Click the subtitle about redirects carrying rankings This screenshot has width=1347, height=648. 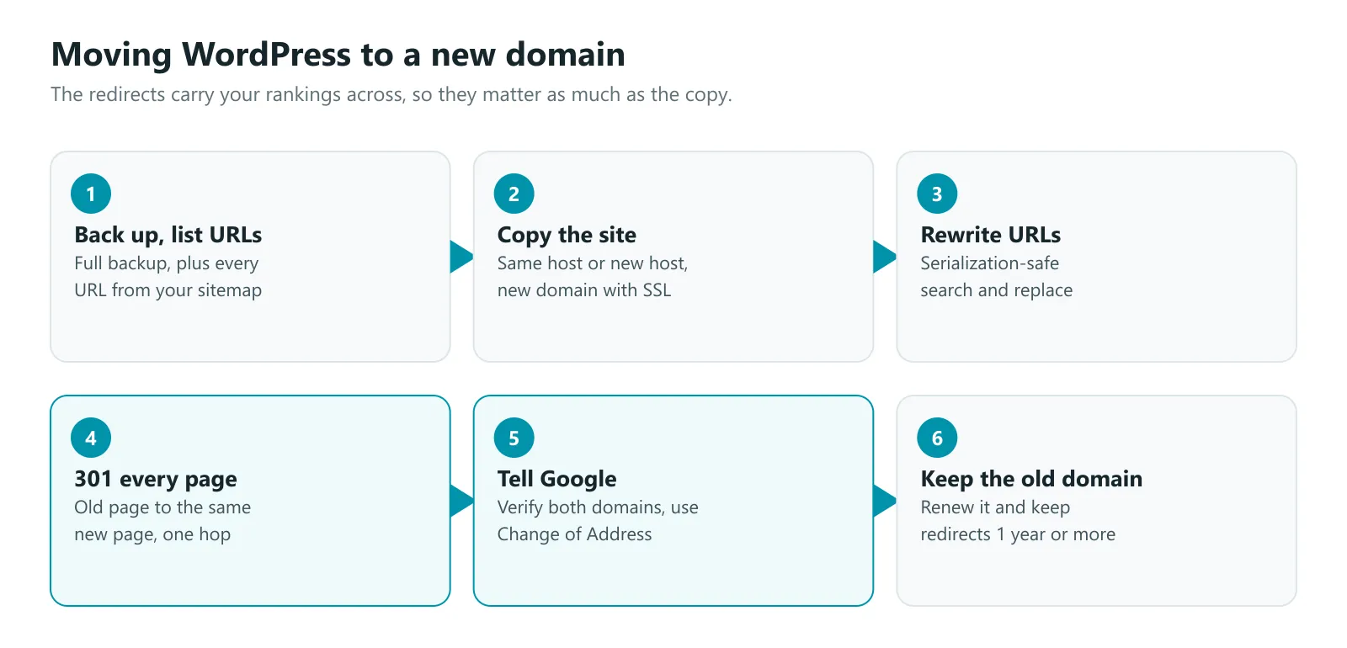391,94
